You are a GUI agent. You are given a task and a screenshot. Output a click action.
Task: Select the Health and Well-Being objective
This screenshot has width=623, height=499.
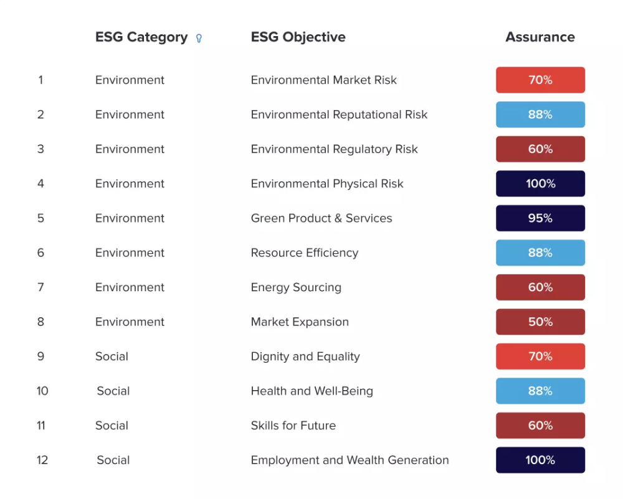[x=311, y=391]
